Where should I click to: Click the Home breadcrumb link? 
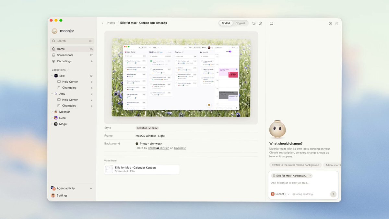pos(111,23)
